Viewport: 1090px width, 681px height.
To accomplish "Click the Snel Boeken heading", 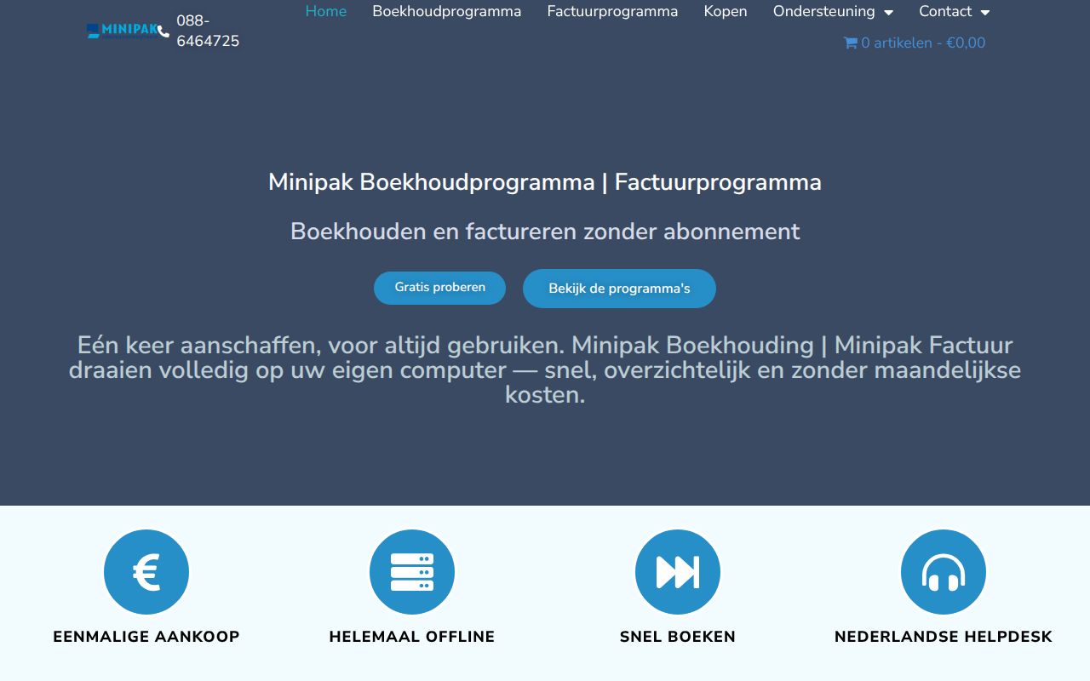I will tap(678, 637).
